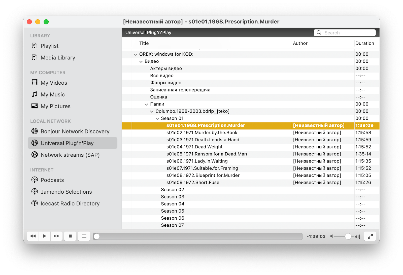Select Media Library in the sidebar
The width and height of the screenshot is (403, 275).
(x=58, y=57)
